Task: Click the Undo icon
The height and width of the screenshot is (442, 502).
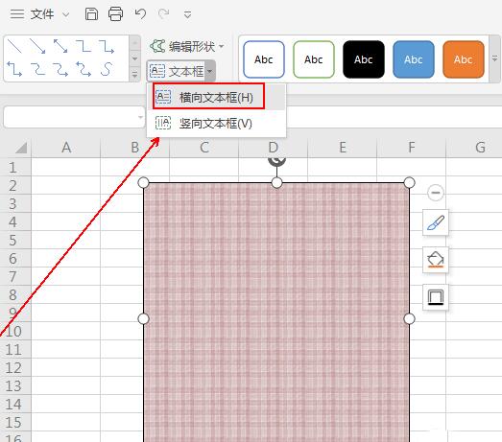Action: (140, 13)
